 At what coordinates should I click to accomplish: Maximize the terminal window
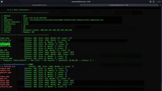point(159,2)
